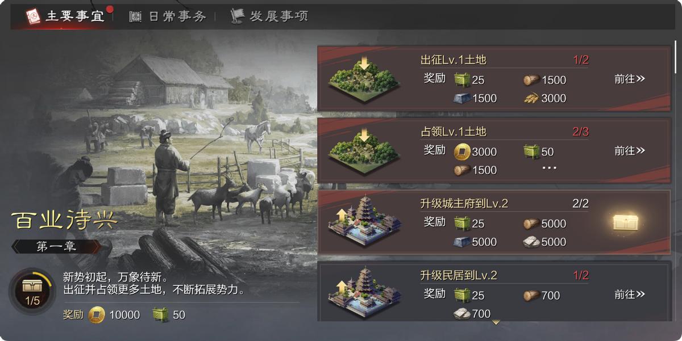
Task: Click the building icon of 升级民居到Lv.2
Action: 364,294
